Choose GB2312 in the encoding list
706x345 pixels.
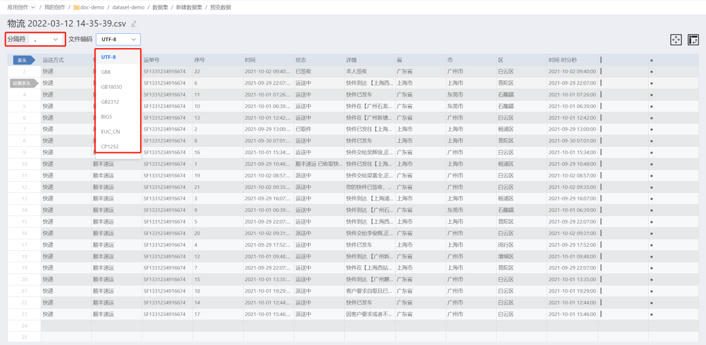(110, 102)
